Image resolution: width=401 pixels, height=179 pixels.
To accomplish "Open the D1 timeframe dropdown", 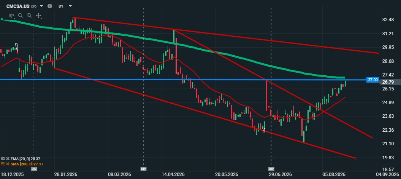I will pyautogui.click(x=65, y=6).
